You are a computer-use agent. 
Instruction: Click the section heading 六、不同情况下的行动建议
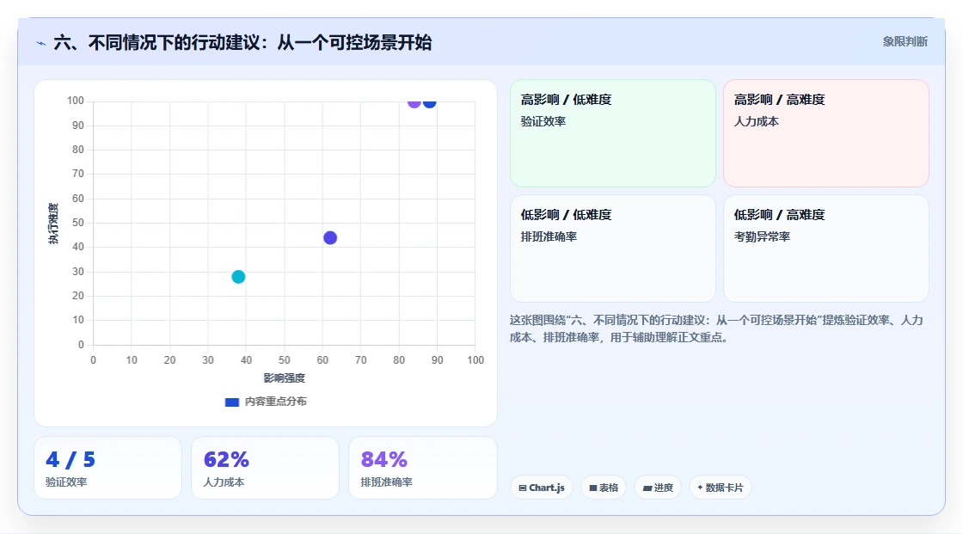pyautogui.click(x=242, y=42)
